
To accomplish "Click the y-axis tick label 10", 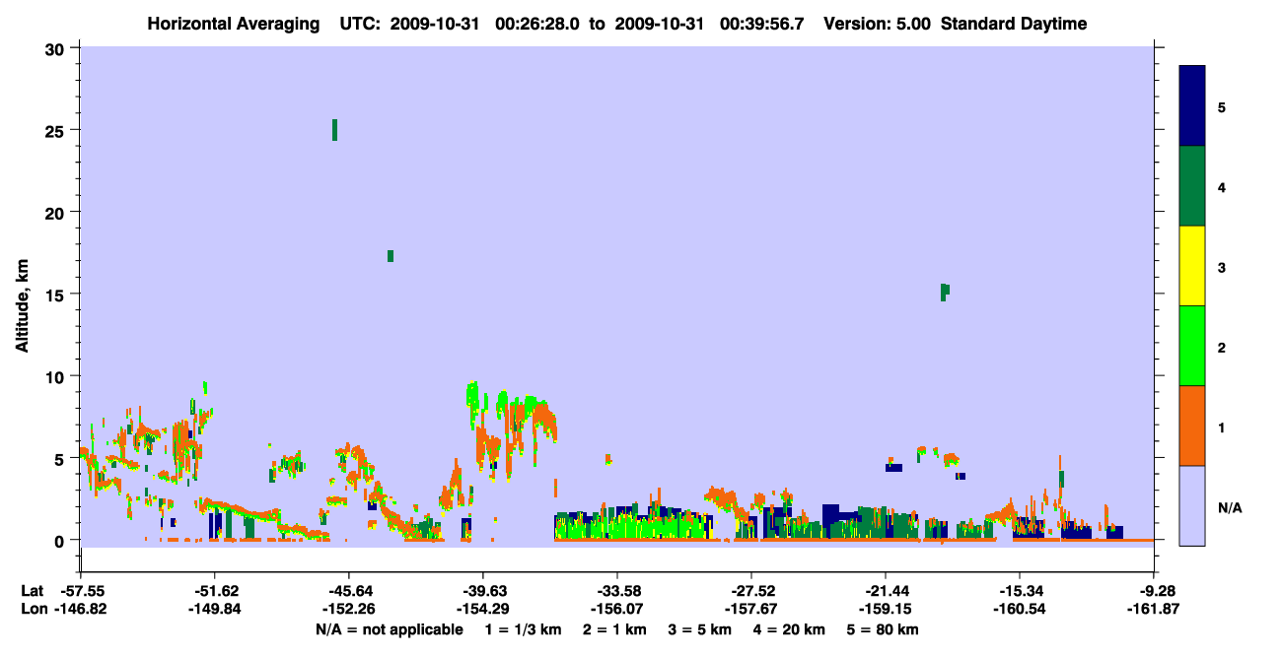I will tap(57, 376).
